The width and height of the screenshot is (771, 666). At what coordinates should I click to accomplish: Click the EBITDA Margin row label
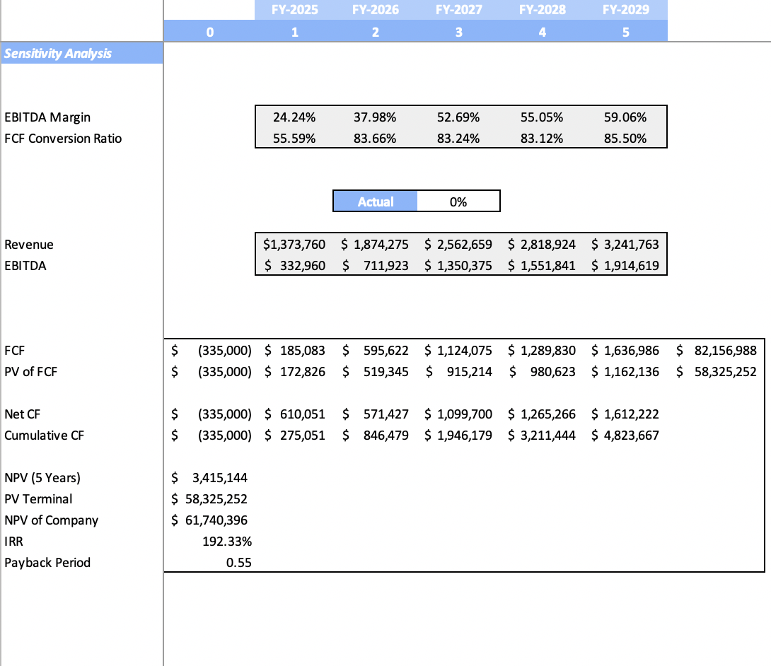point(44,117)
